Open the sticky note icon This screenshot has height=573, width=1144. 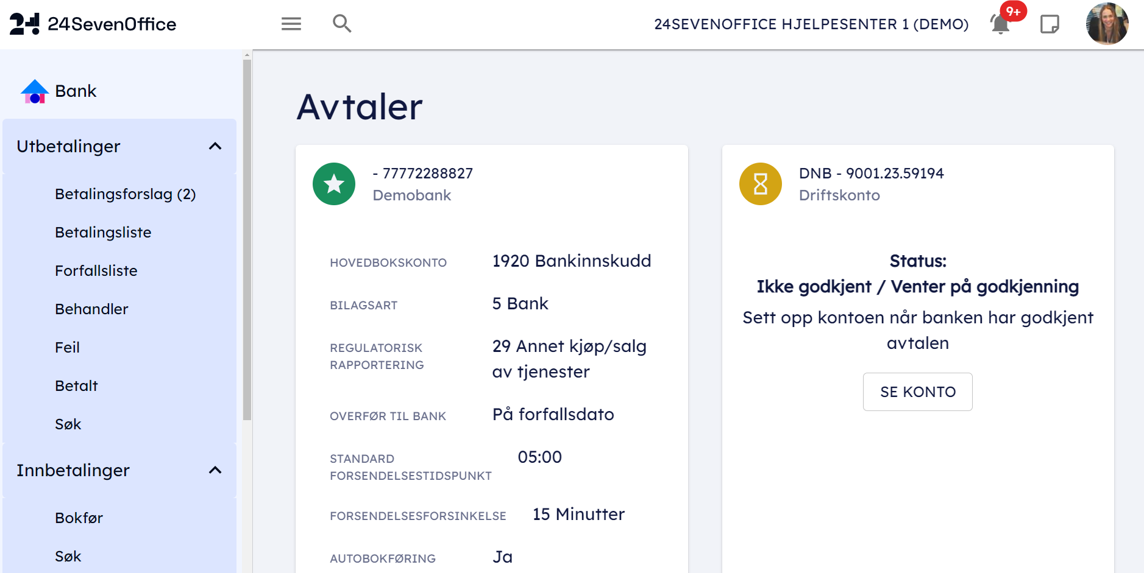(x=1050, y=24)
